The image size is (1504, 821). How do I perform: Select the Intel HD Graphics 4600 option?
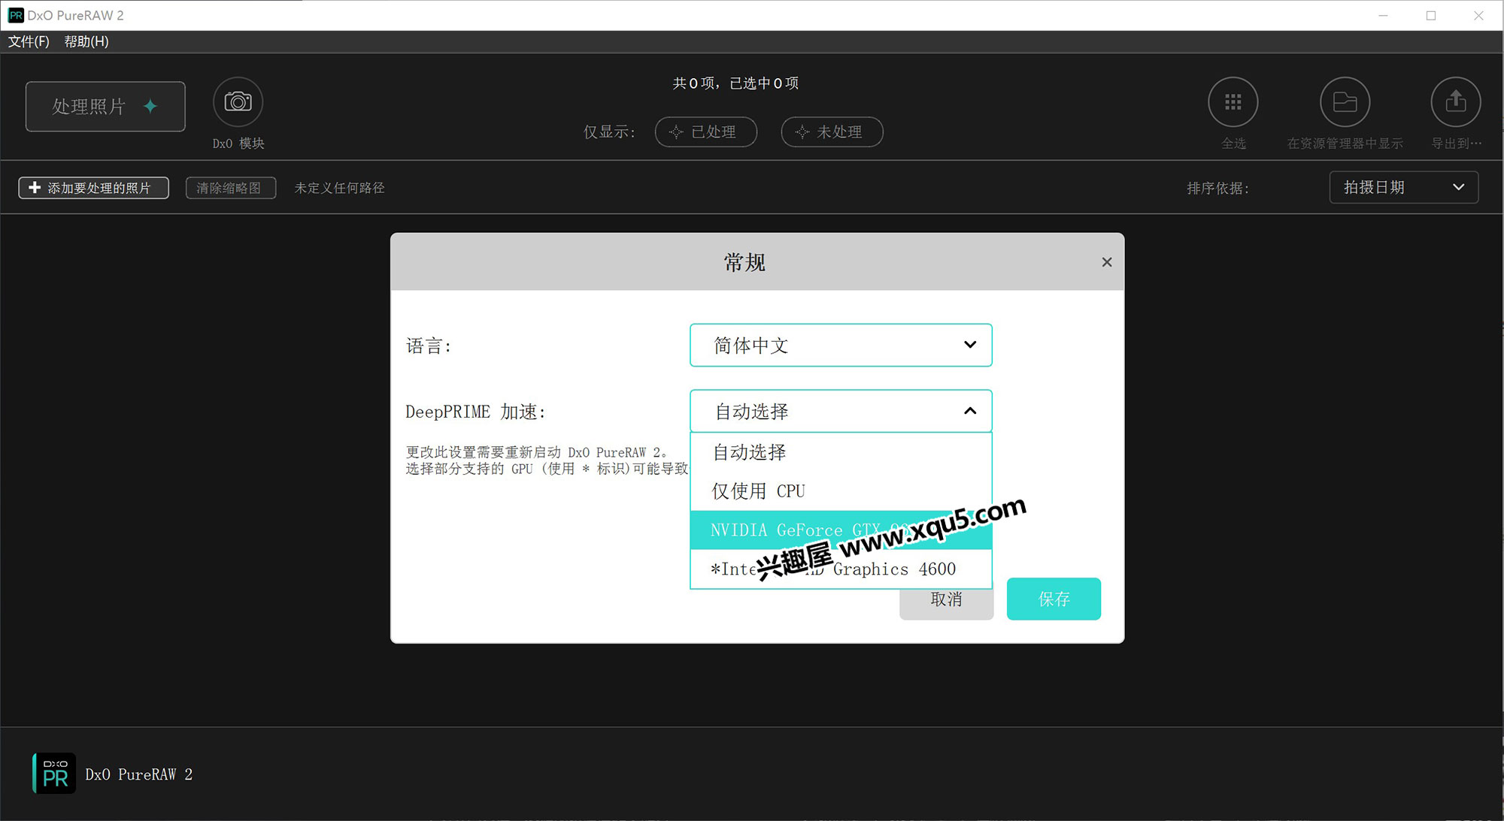click(x=841, y=569)
